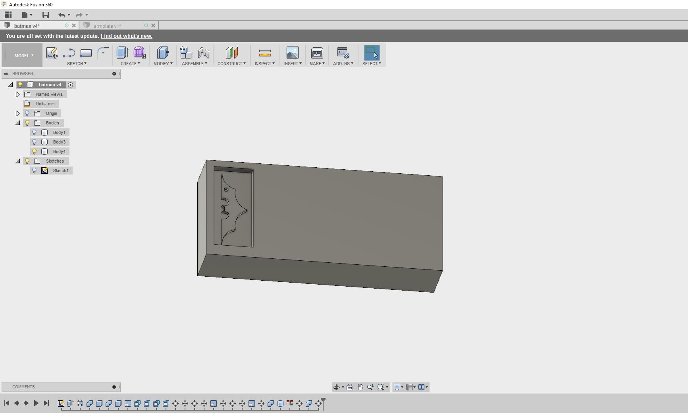This screenshot has height=413, width=688.
Task: Select the Line tool in Sketch group
Action: pos(69,53)
